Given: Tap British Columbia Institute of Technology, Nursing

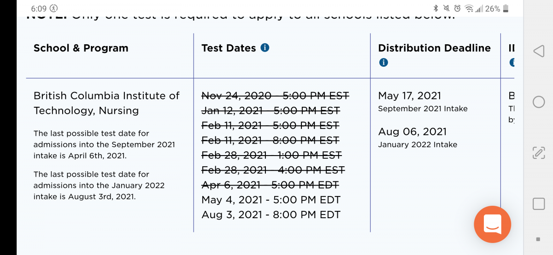Looking at the screenshot, I should [106, 103].
